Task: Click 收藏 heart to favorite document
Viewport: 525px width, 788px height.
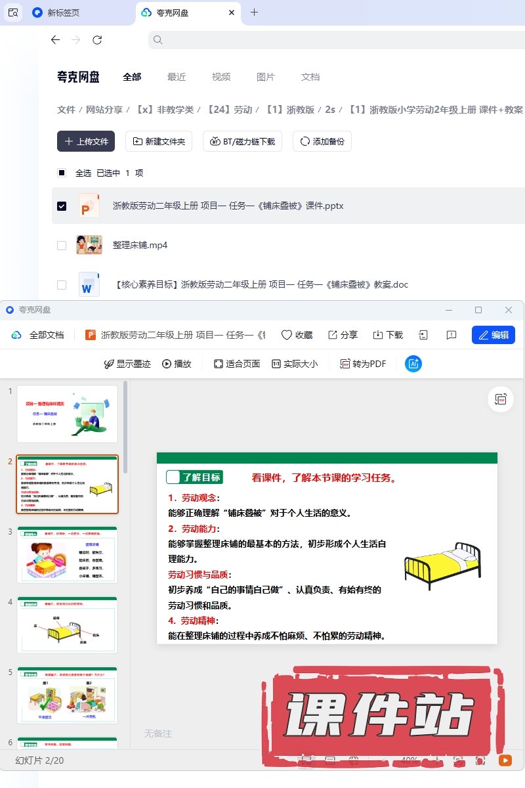Action: [297, 335]
